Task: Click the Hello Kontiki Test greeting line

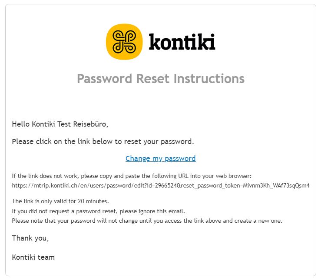Action: click(60, 124)
